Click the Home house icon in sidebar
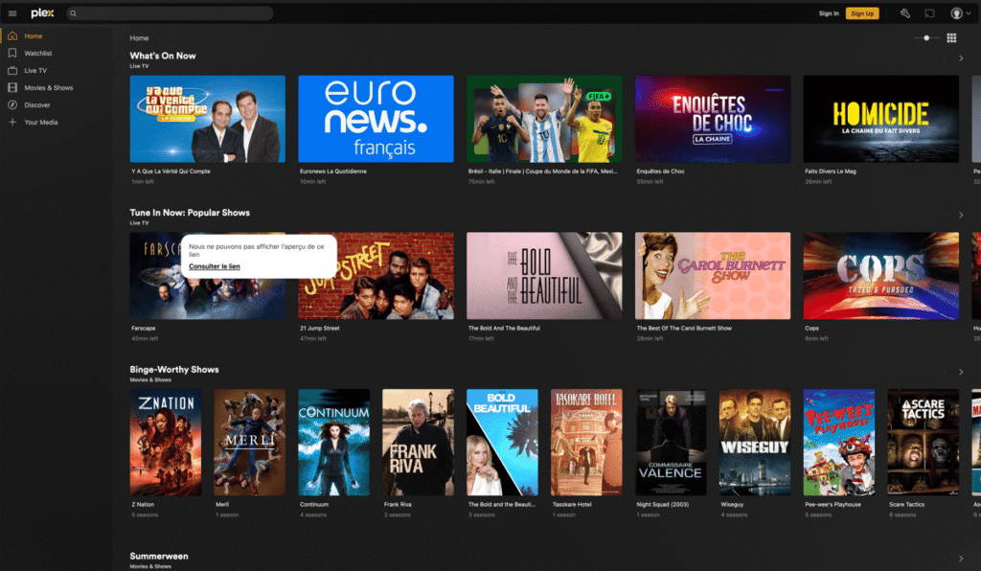This screenshot has width=981, height=571. [x=12, y=36]
